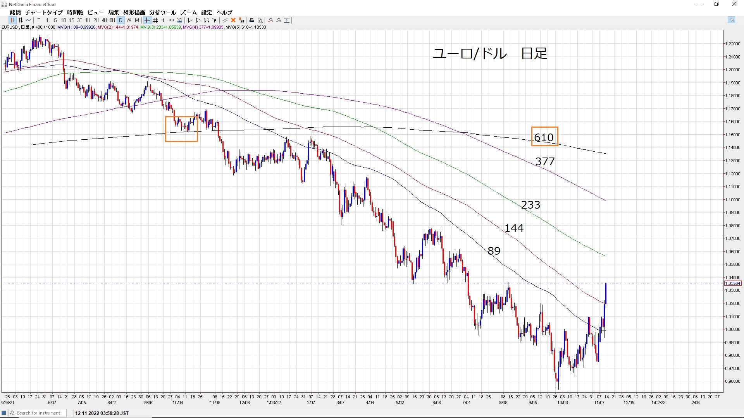This screenshot has height=418, width=744.
Task: Open the 時間軸 menu dropdown
Action: click(75, 12)
